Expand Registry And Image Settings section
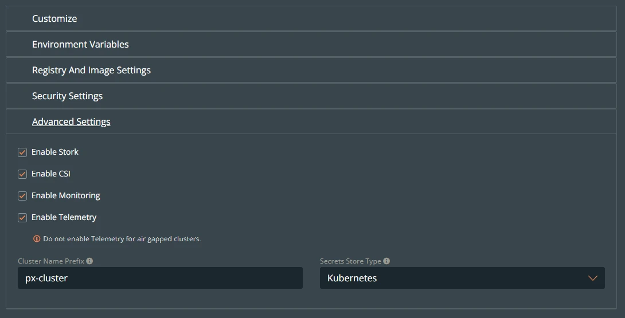625x318 pixels. (x=311, y=70)
